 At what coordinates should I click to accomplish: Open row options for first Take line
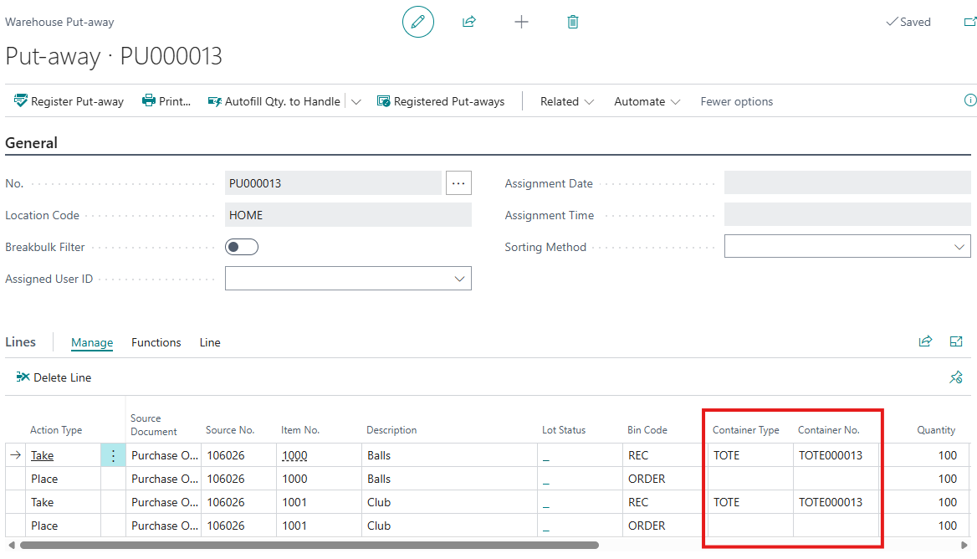114,455
